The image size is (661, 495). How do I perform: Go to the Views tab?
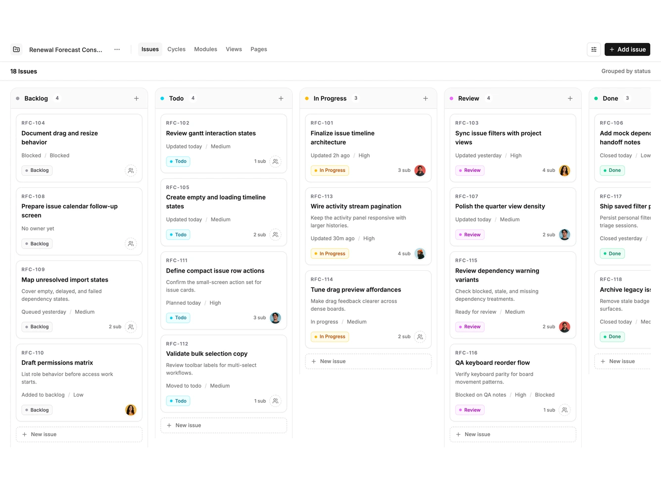pyautogui.click(x=234, y=49)
